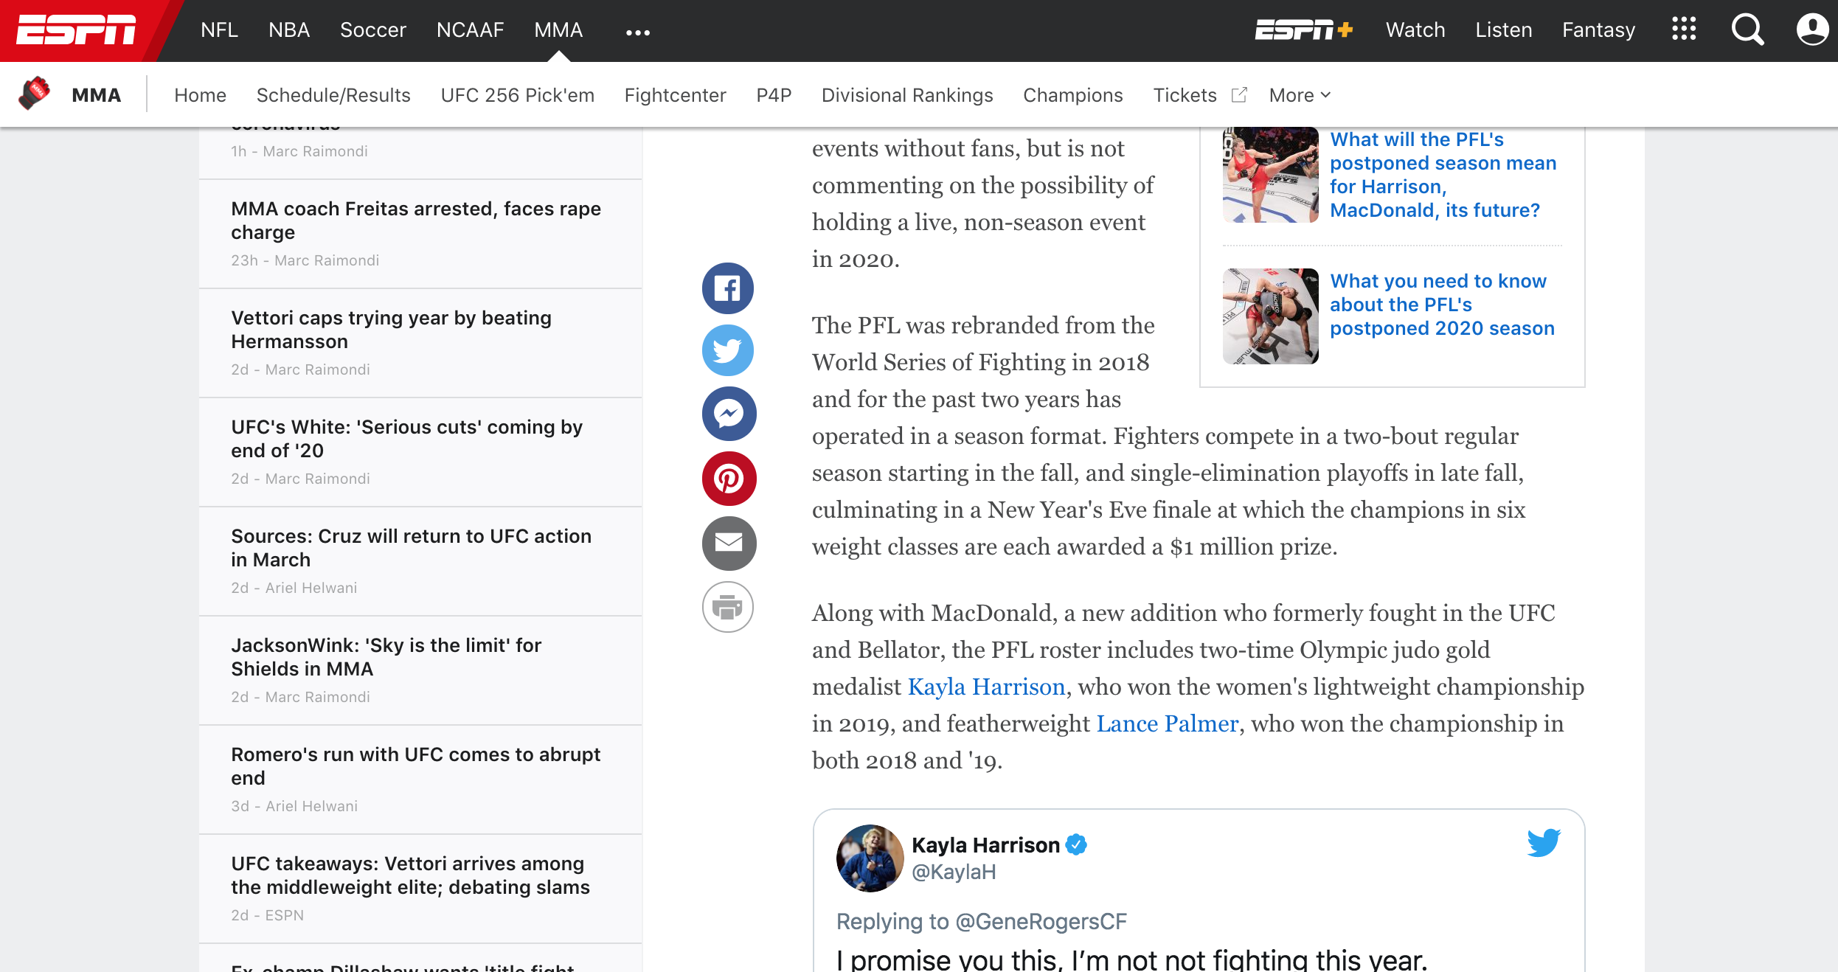The height and width of the screenshot is (972, 1838).
Task: Email this article icon
Action: pos(727,543)
